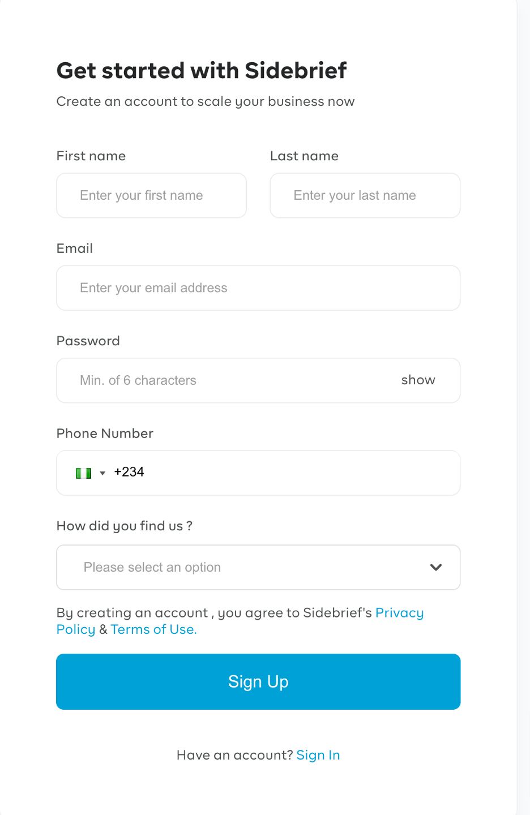Select the email address field

point(258,288)
